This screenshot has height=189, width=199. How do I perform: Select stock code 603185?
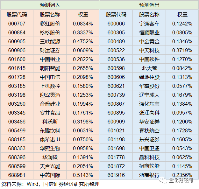[17, 86]
